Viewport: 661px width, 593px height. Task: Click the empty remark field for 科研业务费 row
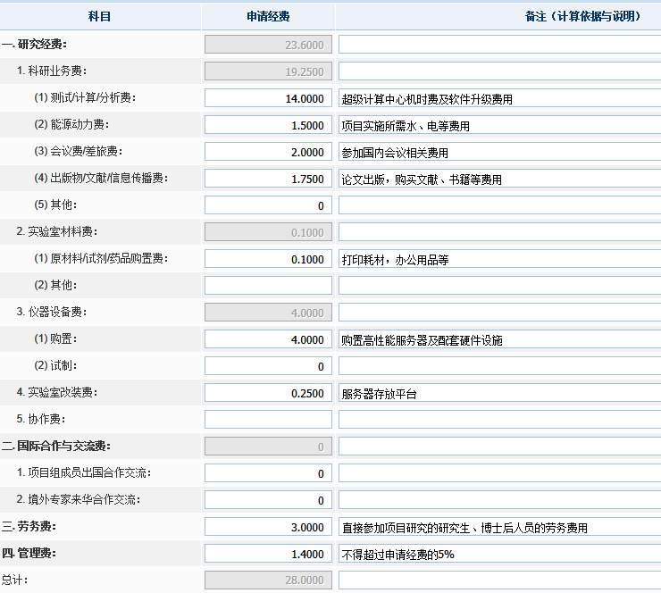coord(499,71)
